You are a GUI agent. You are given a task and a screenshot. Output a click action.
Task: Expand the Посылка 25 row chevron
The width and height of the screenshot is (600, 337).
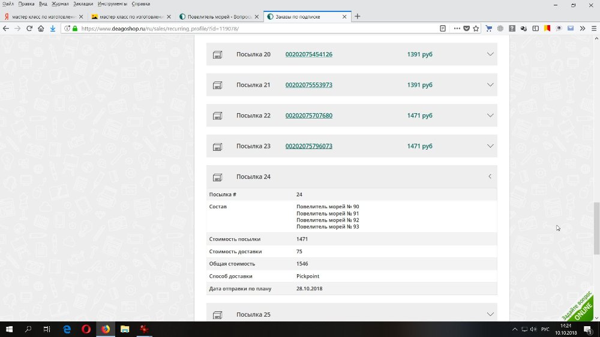[490, 314]
